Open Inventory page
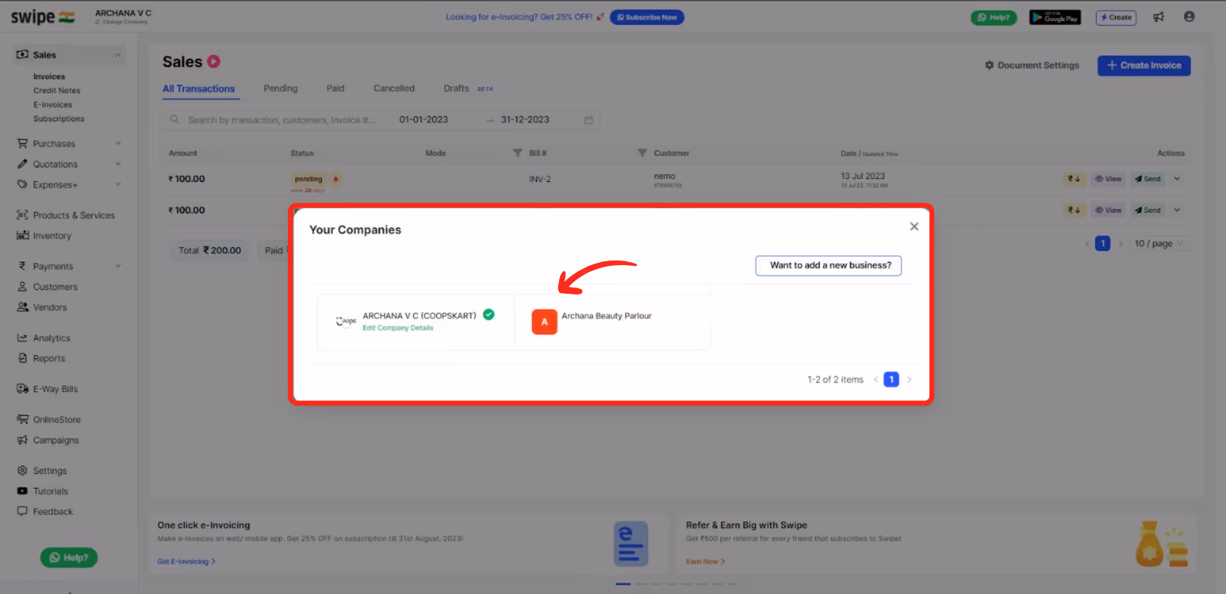This screenshot has width=1226, height=594. 44,236
